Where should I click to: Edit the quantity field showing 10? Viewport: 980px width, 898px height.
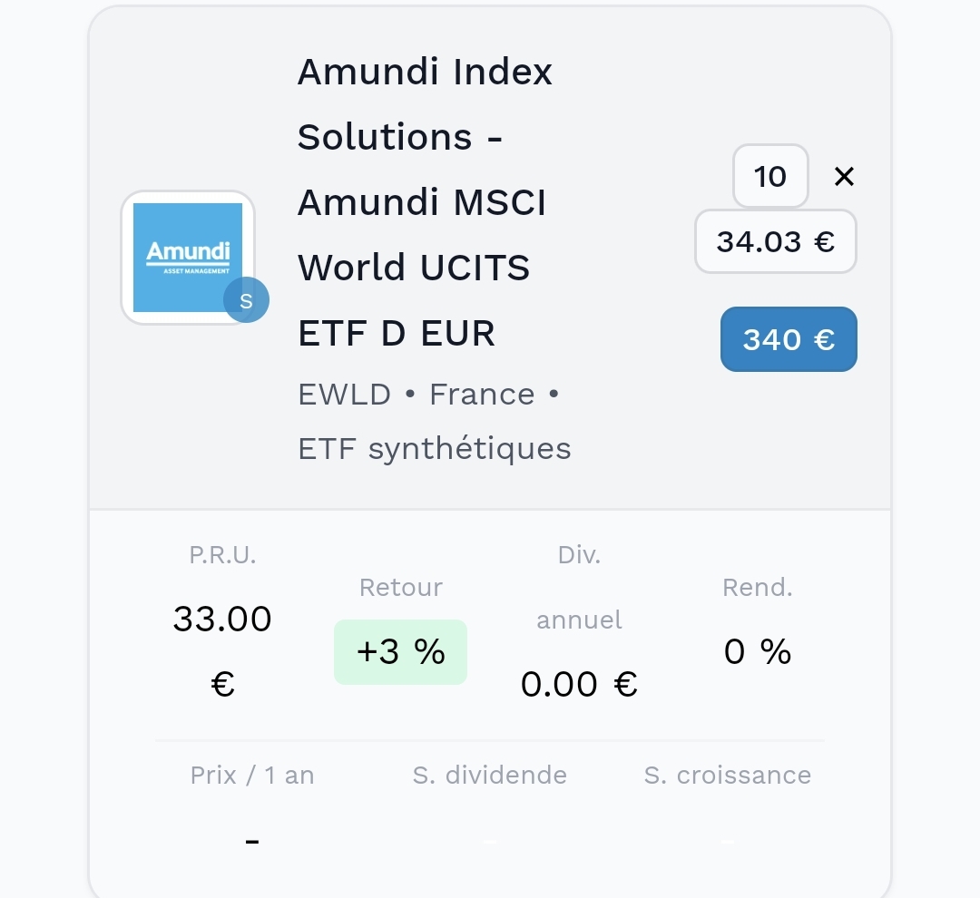[770, 176]
